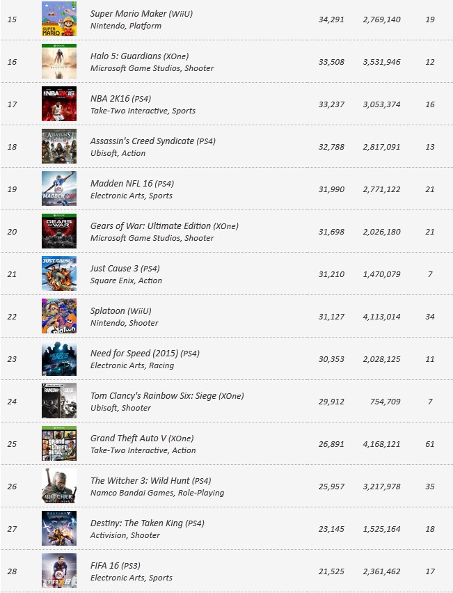Click the Gears of War box art
Image resolution: width=453 pixels, height=593 pixels.
pos(59,231)
